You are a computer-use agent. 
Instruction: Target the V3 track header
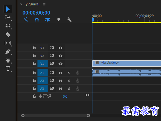[42, 48]
